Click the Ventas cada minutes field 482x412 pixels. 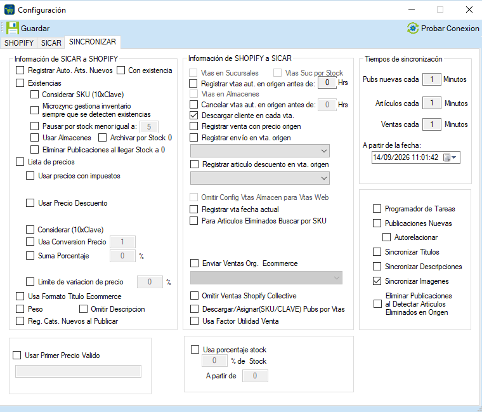[x=432, y=124]
